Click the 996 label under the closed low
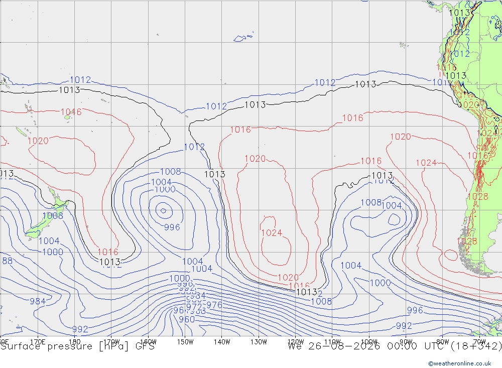Image resolution: width=502 pixels, height=368 pixels. [172, 227]
